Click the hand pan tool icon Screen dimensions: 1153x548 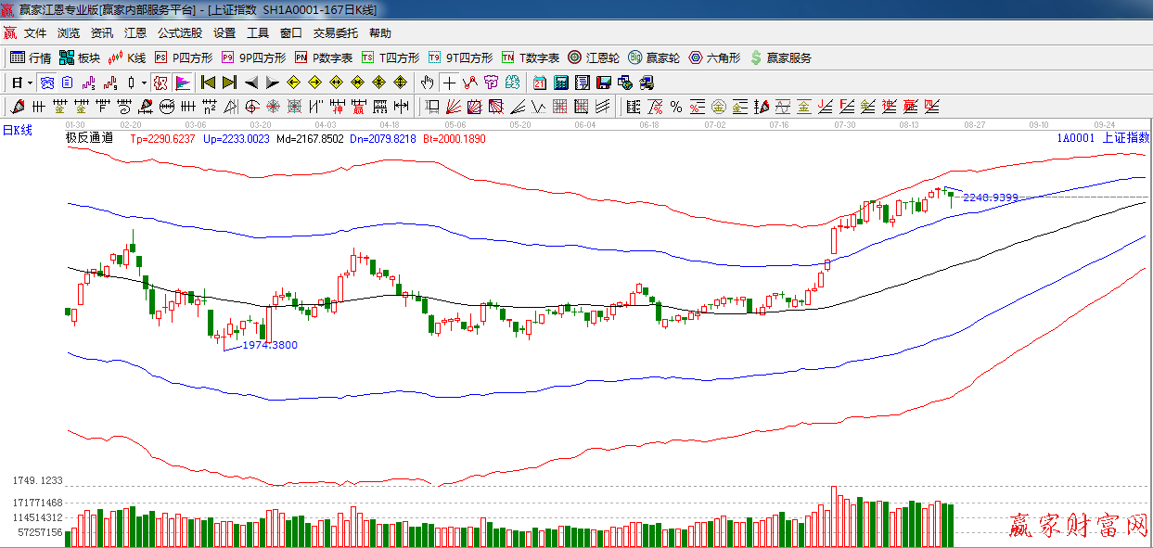[x=427, y=83]
